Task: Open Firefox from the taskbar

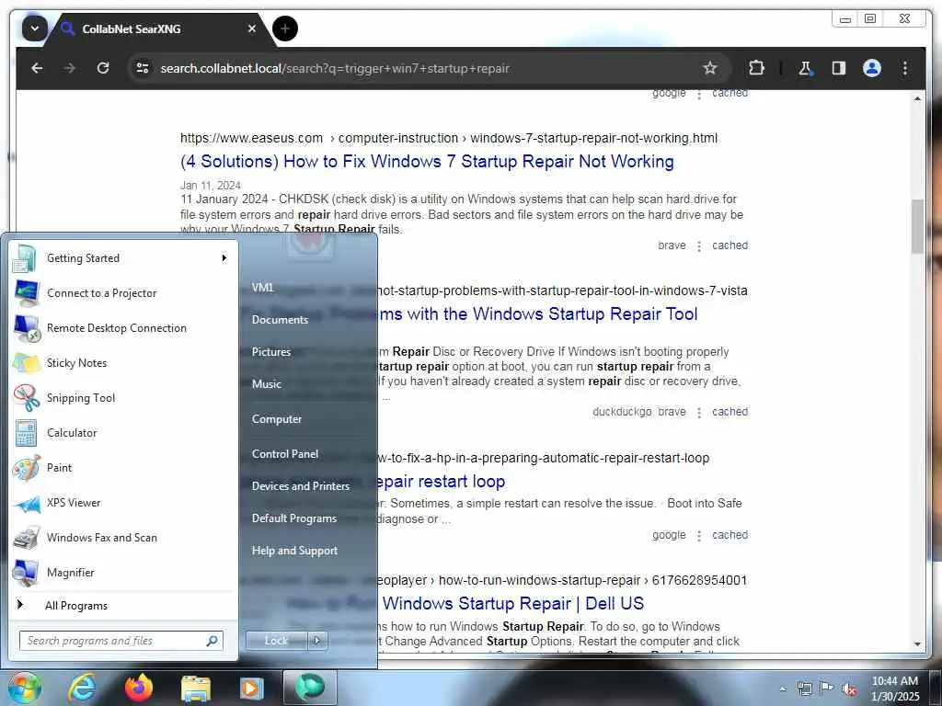Action: 138,688
